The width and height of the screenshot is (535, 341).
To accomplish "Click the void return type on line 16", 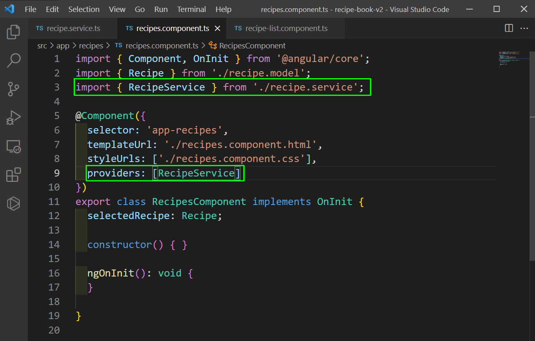I will tap(170, 273).
